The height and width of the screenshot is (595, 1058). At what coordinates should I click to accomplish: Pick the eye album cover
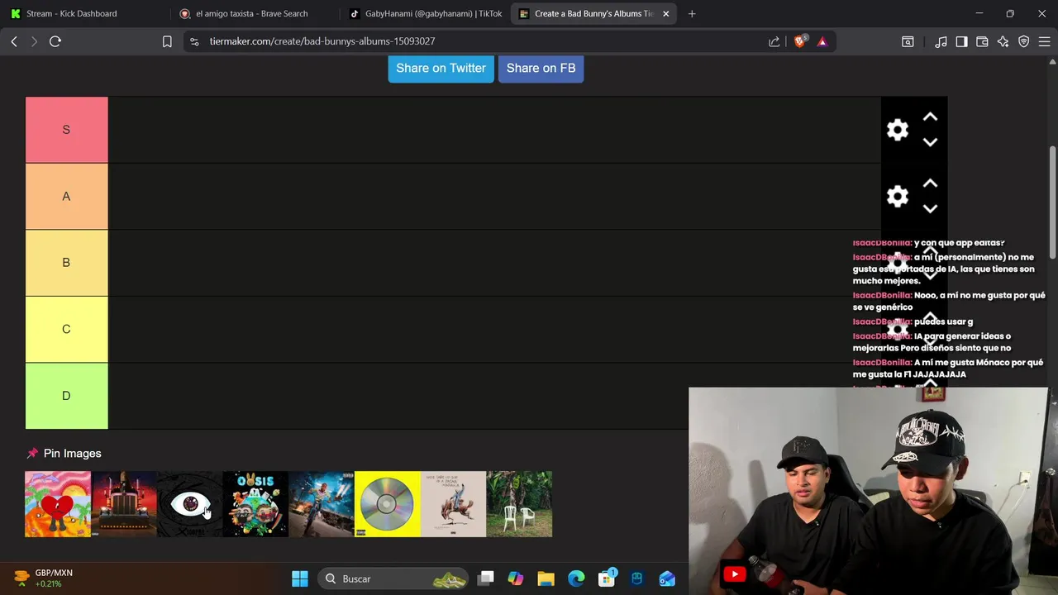tap(189, 504)
